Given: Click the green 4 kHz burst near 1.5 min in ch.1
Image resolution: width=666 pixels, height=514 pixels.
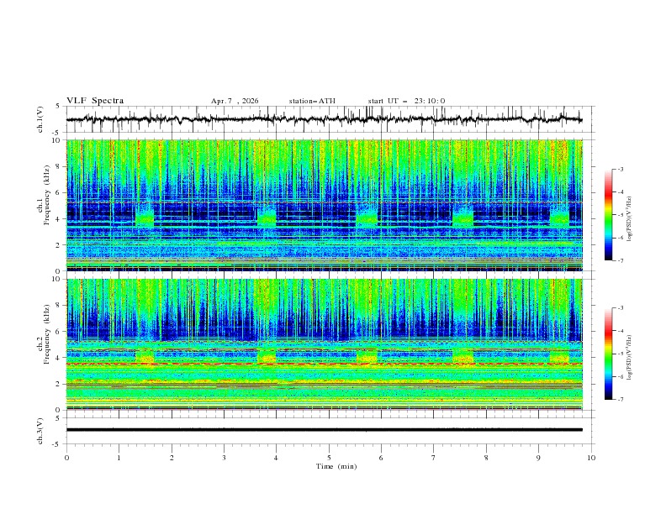Looking at the screenshot, I should pos(145,218).
